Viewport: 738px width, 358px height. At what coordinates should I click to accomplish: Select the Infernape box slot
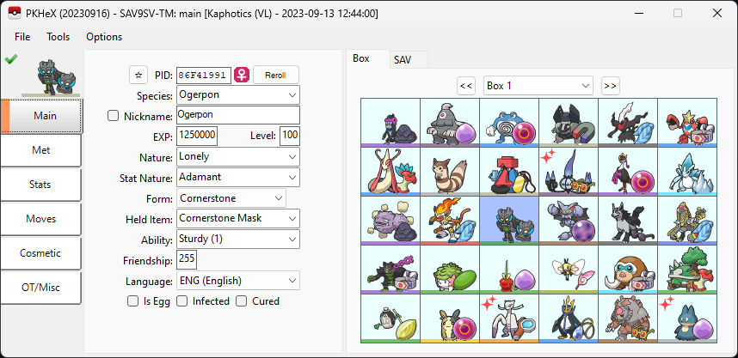point(450,221)
